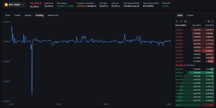Select bid price 96,239.4
The width and height of the screenshot is (216, 108).
tap(179, 80)
